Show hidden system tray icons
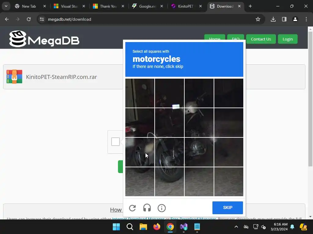The width and height of the screenshot is (313, 234). pyautogui.click(x=236, y=227)
